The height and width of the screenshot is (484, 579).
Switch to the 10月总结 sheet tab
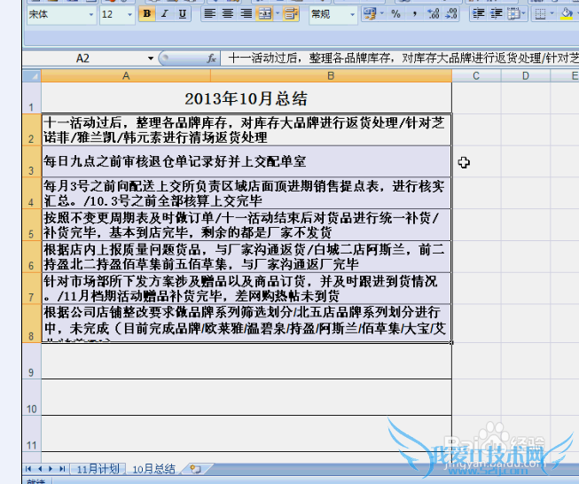[x=153, y=469]
